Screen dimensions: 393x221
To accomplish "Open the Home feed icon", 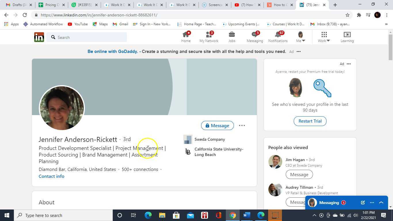I will pyautogui.click(x=186, y=37).
